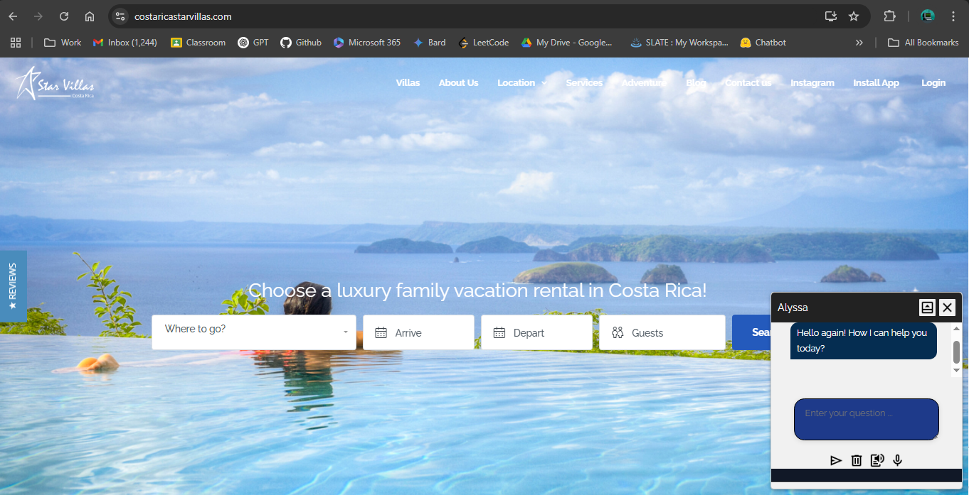Clear chat using the trash icon
The height and width of the screenshot is (495, 969).
click(x=856, y=460)
